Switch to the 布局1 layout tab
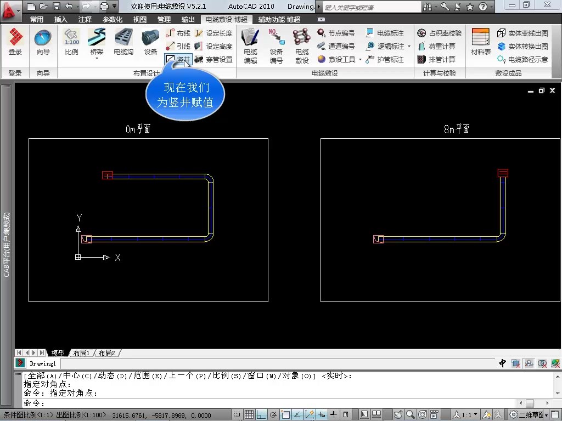Image resolution: width=562 pixels, height=421 pixels. click(81, 353)
